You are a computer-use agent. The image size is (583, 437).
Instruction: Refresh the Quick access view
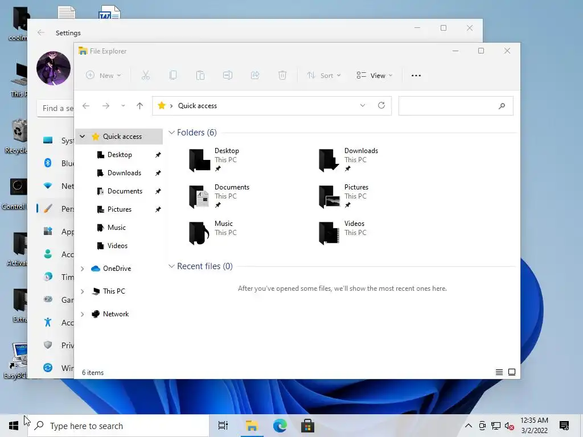coord(381,105)
